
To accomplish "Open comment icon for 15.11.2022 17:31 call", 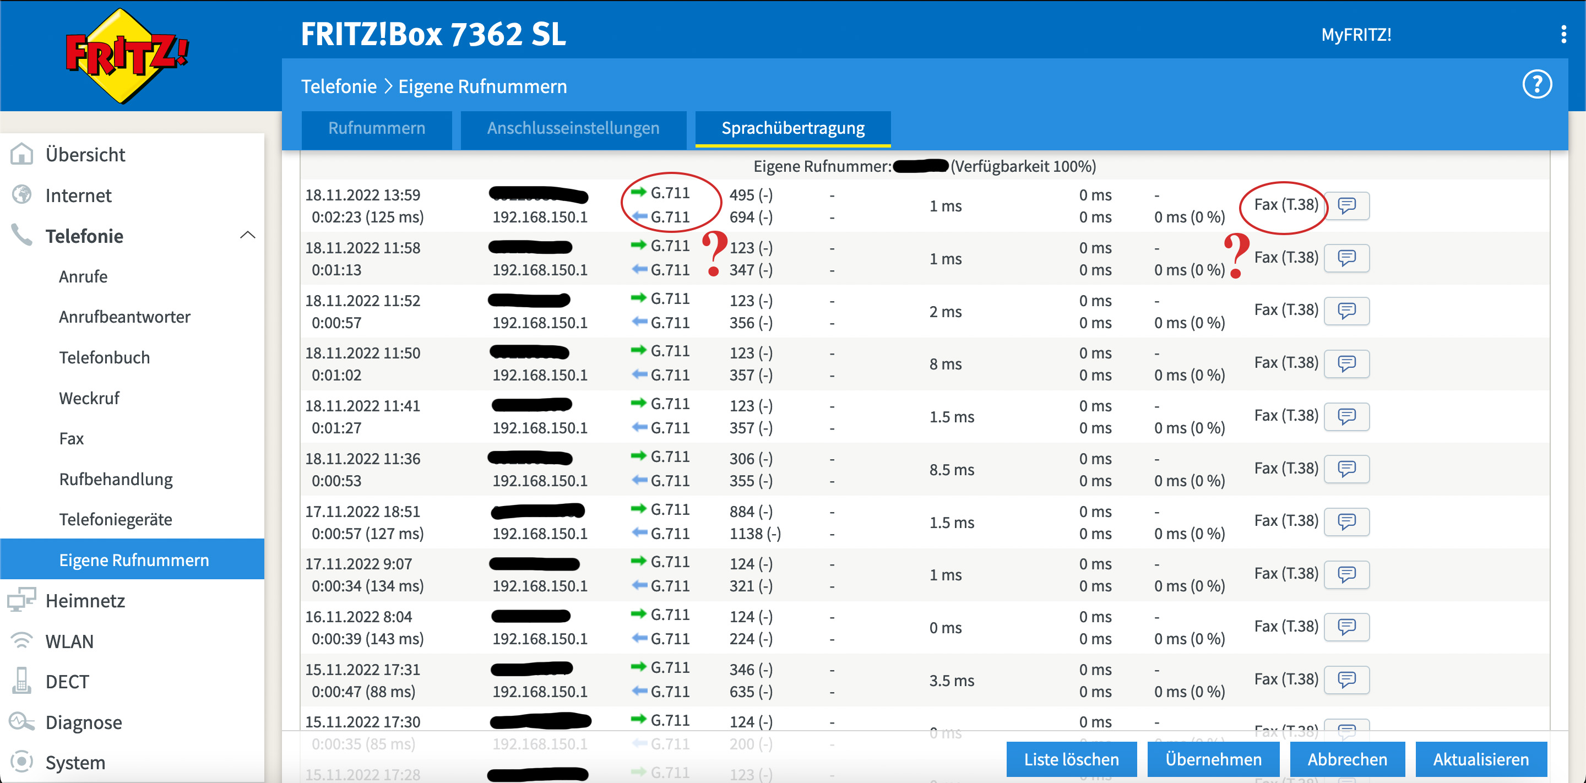I will [x=1346, y=680].
